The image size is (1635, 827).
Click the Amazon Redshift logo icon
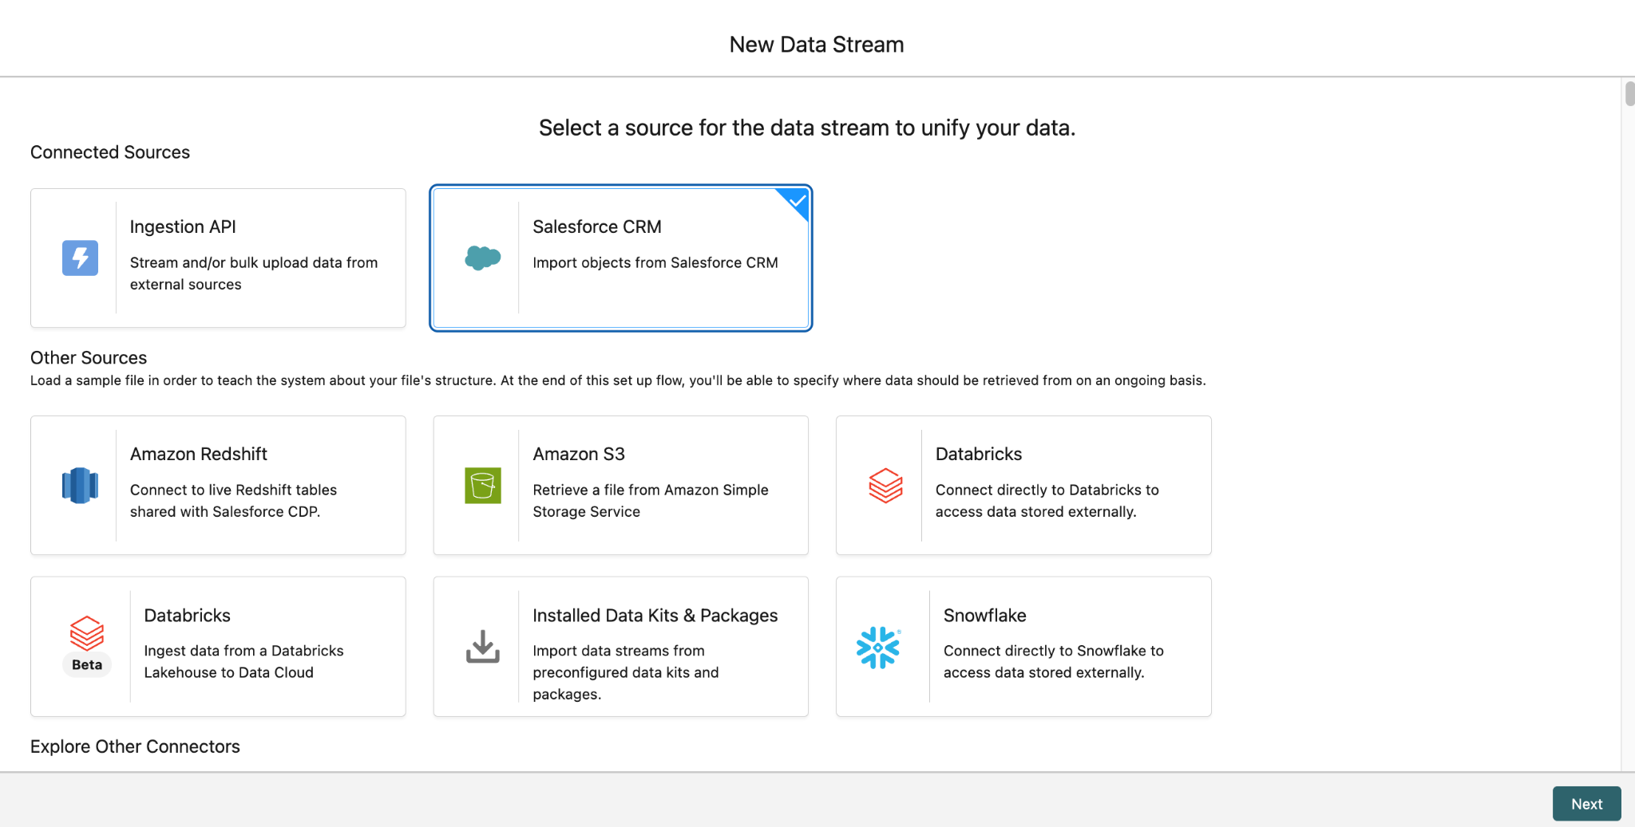80,485
